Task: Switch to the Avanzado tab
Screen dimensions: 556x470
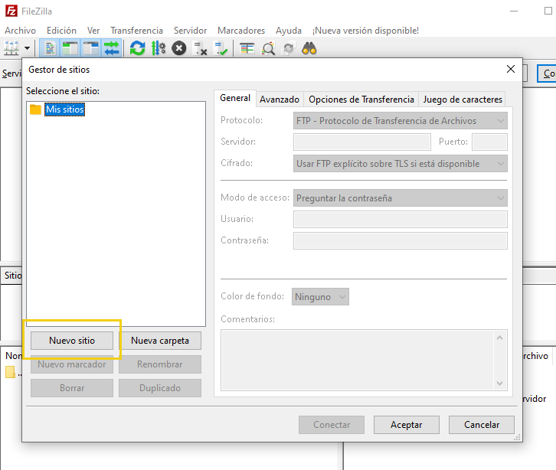Action: tap(280, 100)
